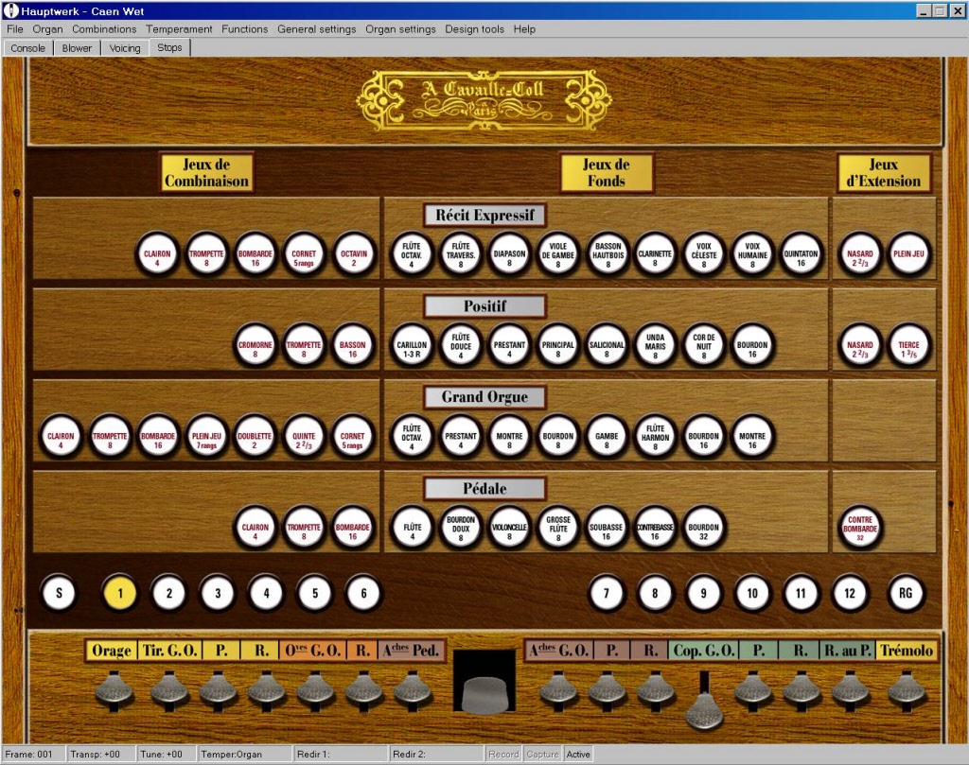This screenshot has width=969, height=765.
Task: Pull the Quintaton 16 stop
Action: click(801, 254)
